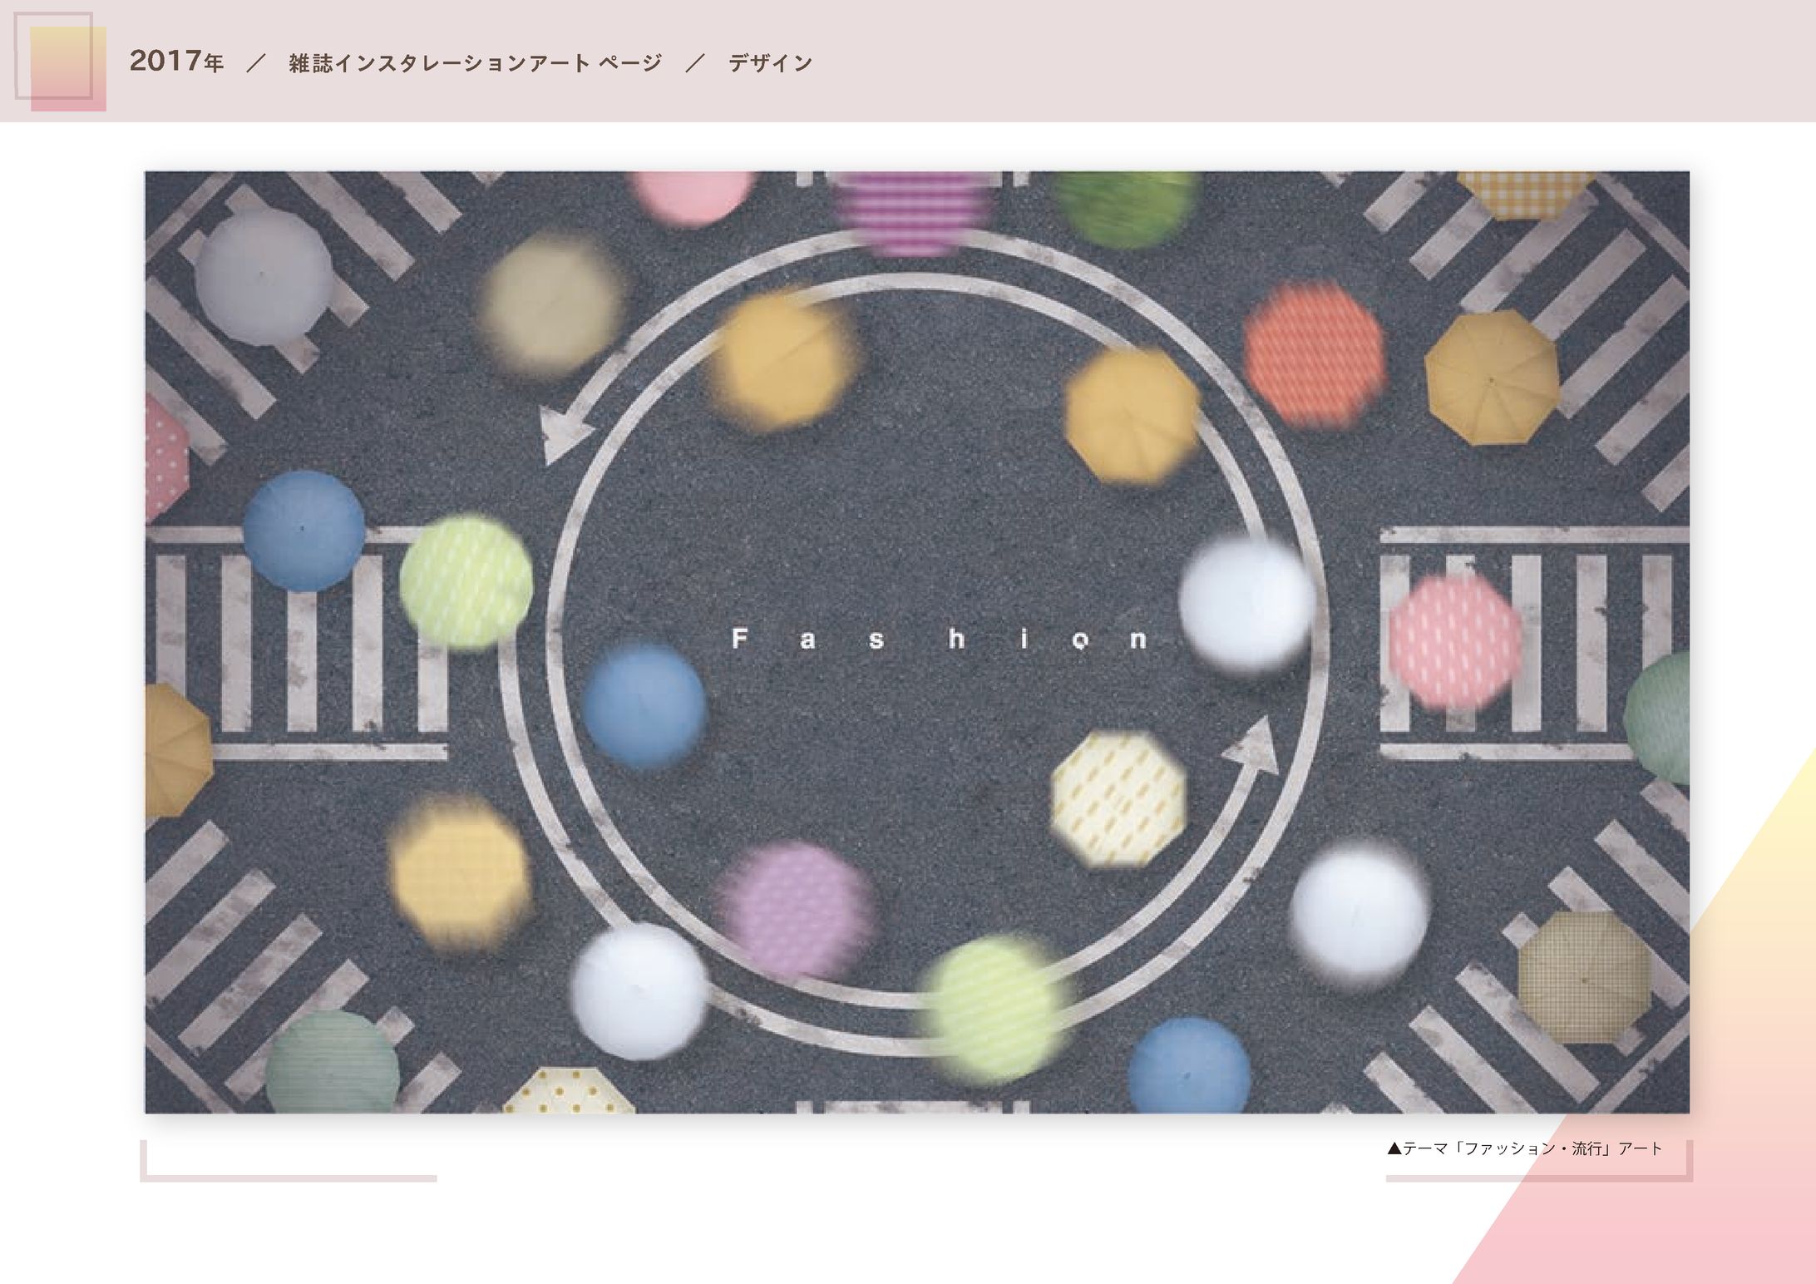Click the caption テーマ「ファッション・流行」アート

pos(1525,1148)
